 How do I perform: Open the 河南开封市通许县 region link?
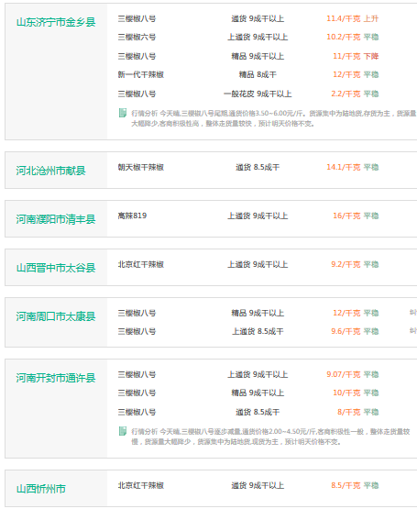(56, 378)
